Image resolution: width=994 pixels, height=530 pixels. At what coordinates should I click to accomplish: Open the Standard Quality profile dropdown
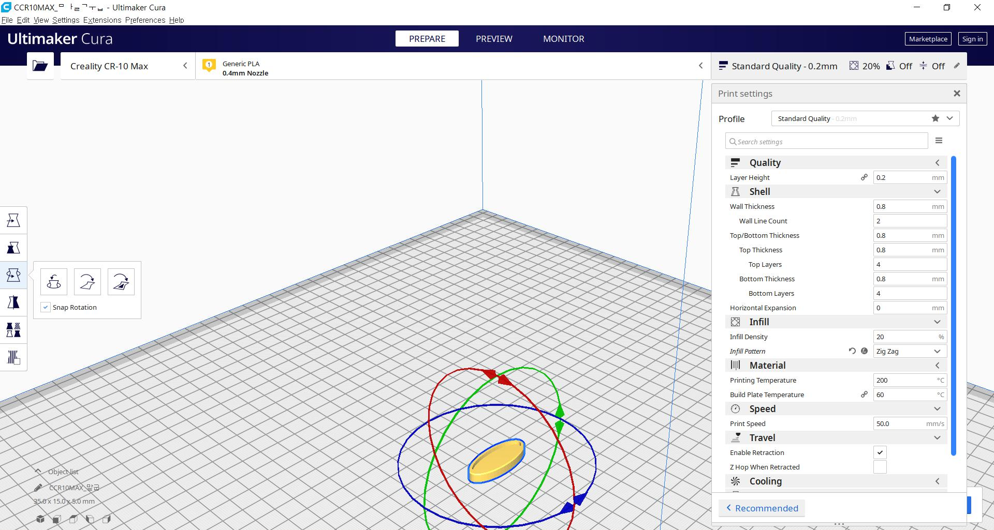coord(865,118)
